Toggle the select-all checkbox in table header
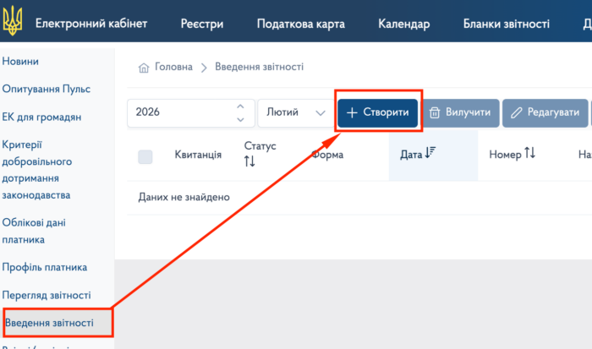The width and height of the screenshot is (592, 349). (x=145, y=155)
